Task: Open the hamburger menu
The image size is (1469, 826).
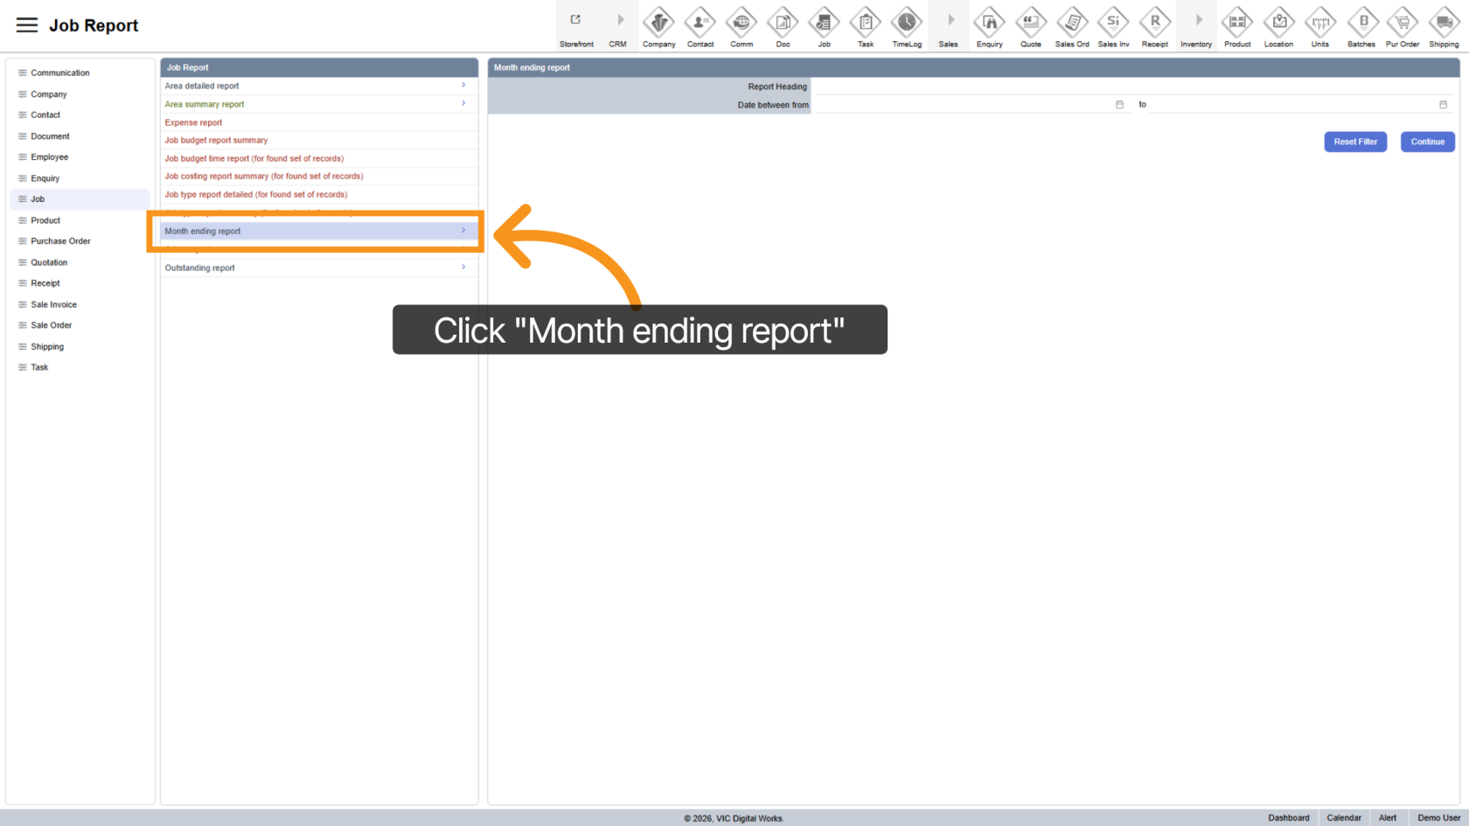Action: [27, 25]
